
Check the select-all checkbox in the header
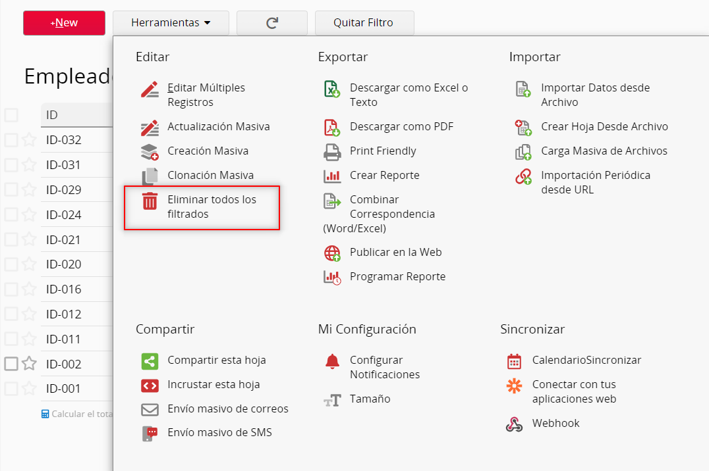coord(11,115)
